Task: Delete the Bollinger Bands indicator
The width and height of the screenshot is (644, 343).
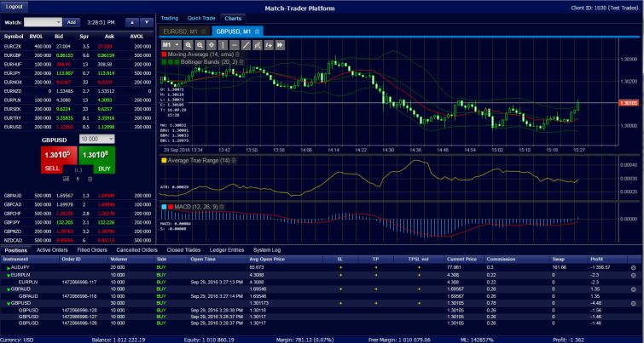Action: (x=241, y=62)
